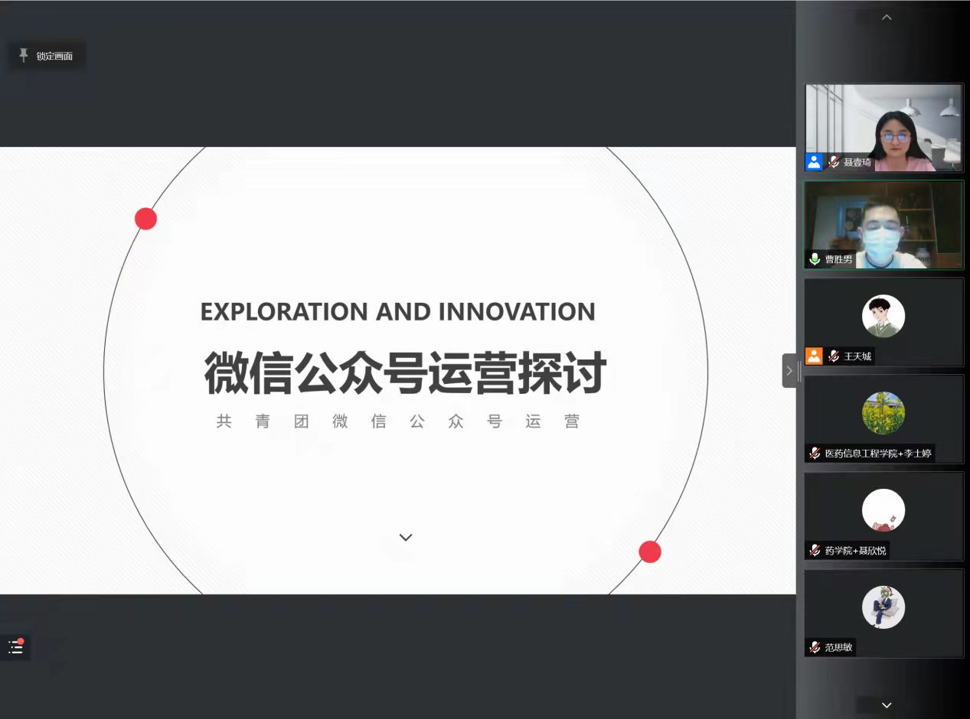Click the down chevron on the slide

coord(406,538)
